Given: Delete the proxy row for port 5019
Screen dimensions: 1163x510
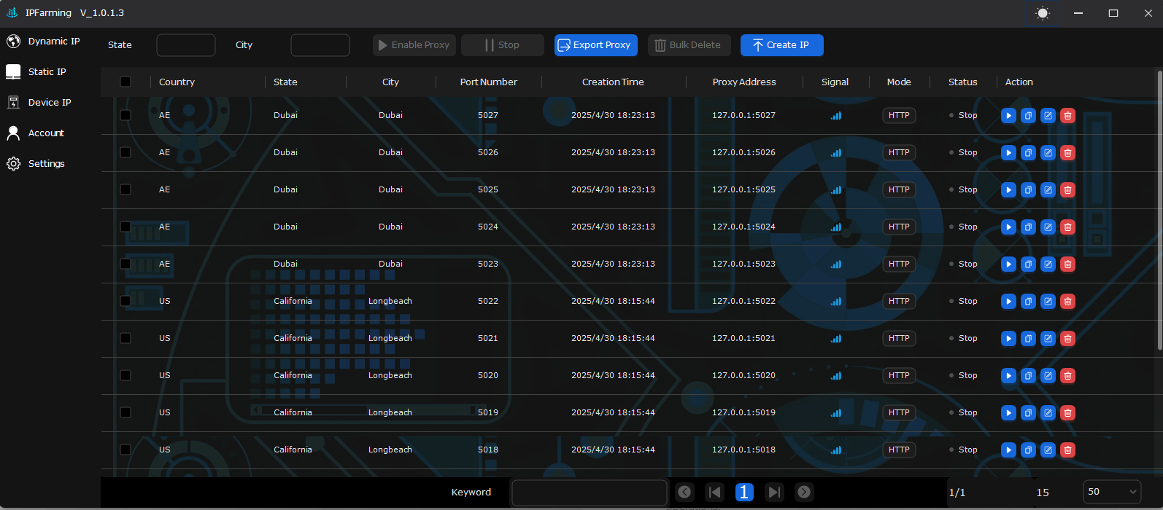Looking at the screenshot, I should click(1067, 413).
